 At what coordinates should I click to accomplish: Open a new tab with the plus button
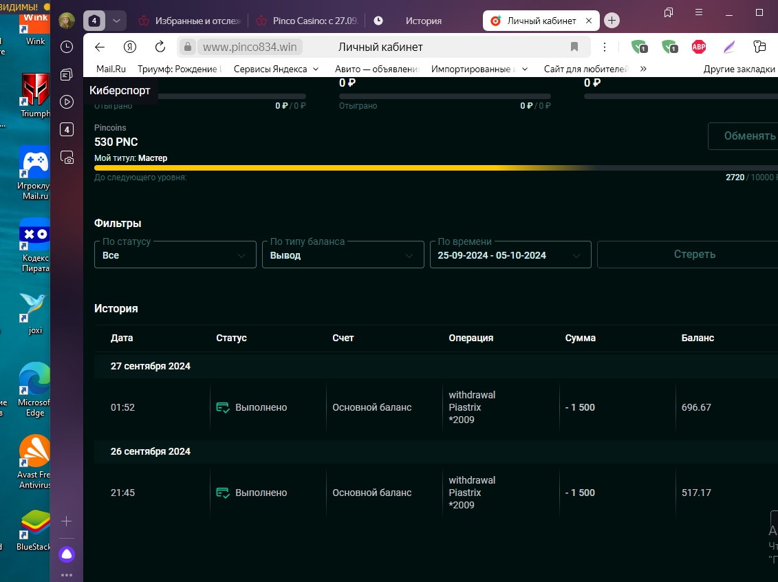tap(612, 21)
